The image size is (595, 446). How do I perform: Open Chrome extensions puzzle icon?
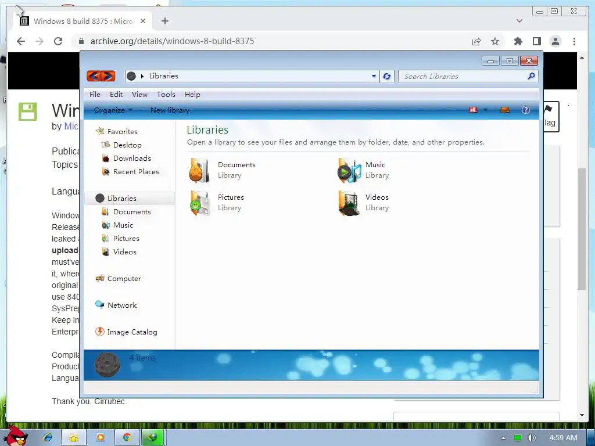518,41
